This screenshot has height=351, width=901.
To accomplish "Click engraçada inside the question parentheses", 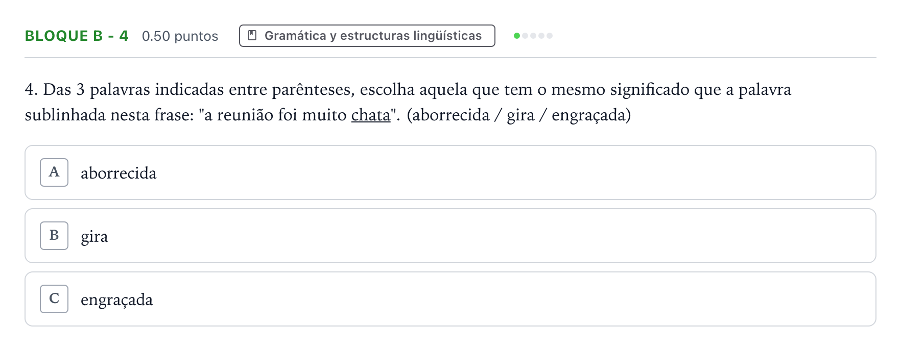I will point(588,115).
